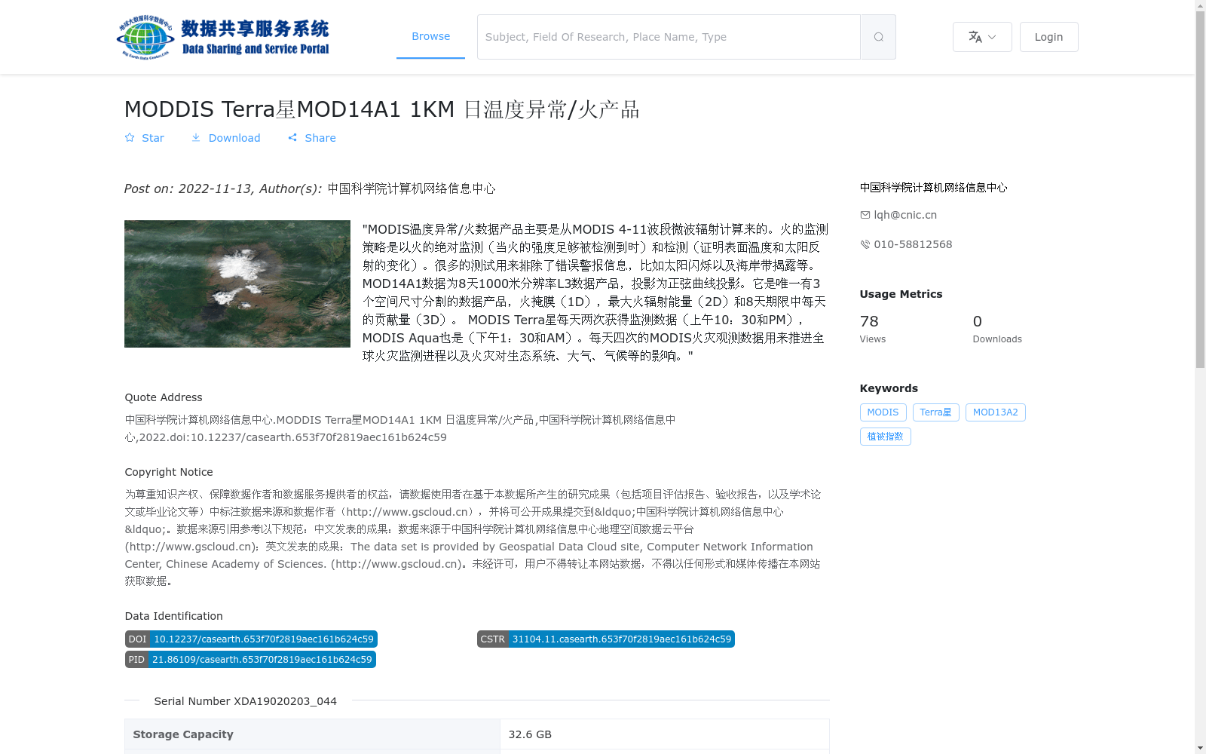
Task: Click the 0 Downloads metric
Action: [x=997, y=329]
